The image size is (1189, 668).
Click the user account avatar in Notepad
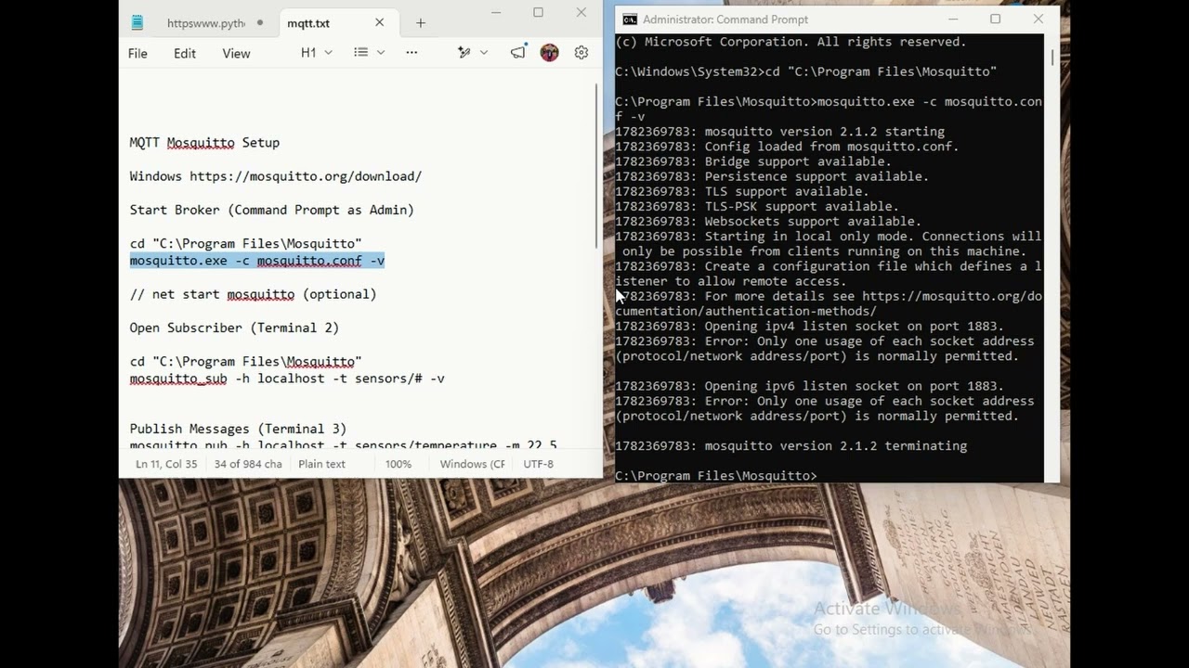[550, 53]
